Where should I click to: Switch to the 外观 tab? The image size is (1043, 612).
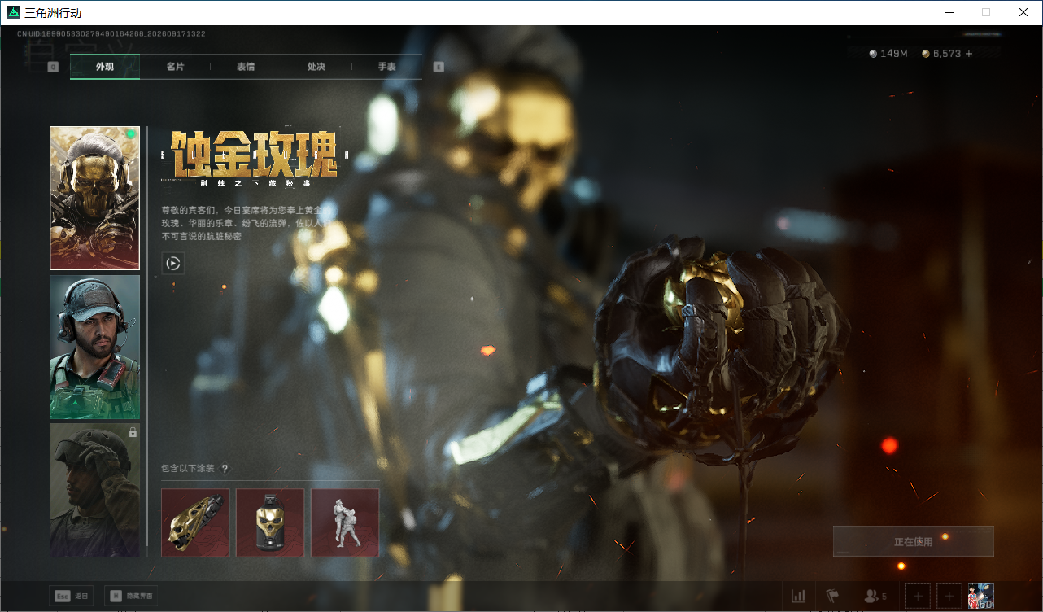tap(105, 67)
